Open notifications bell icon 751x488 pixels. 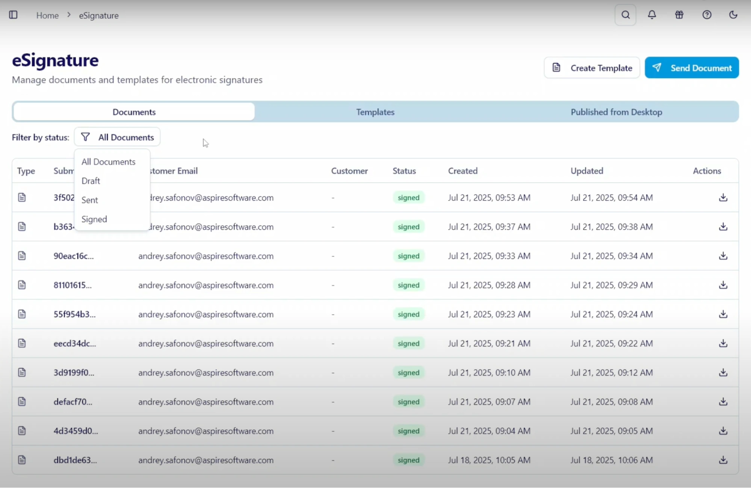pyautogui.click(x=652, y=15)
